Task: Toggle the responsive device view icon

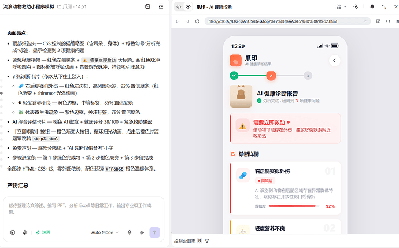Action: tap(378, 21)
